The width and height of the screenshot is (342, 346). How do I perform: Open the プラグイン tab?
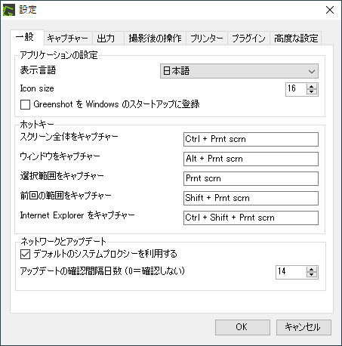pyautogui.click(x=248, y=39)
